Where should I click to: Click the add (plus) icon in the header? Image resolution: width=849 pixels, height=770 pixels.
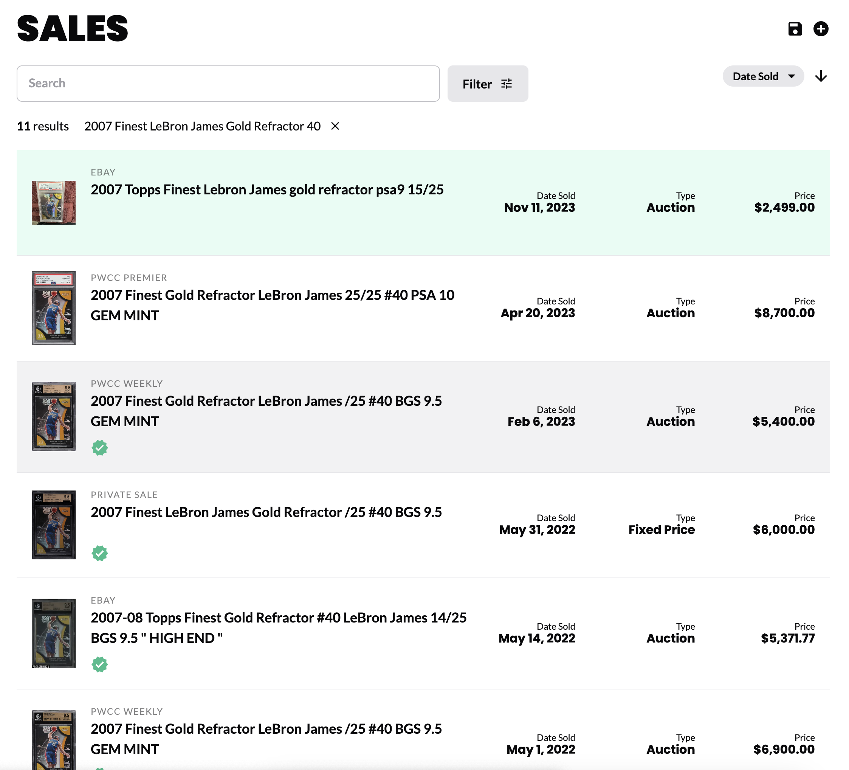(821, 29)
